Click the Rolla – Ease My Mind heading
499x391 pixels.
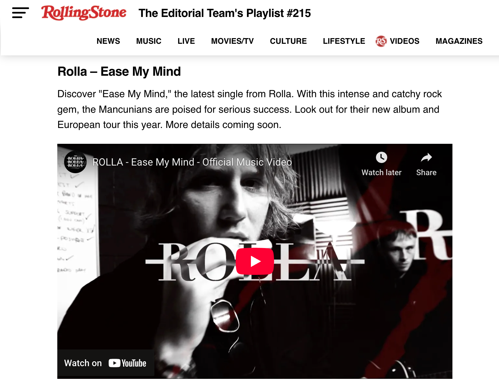pyautogui.click(x=119, y=71)
